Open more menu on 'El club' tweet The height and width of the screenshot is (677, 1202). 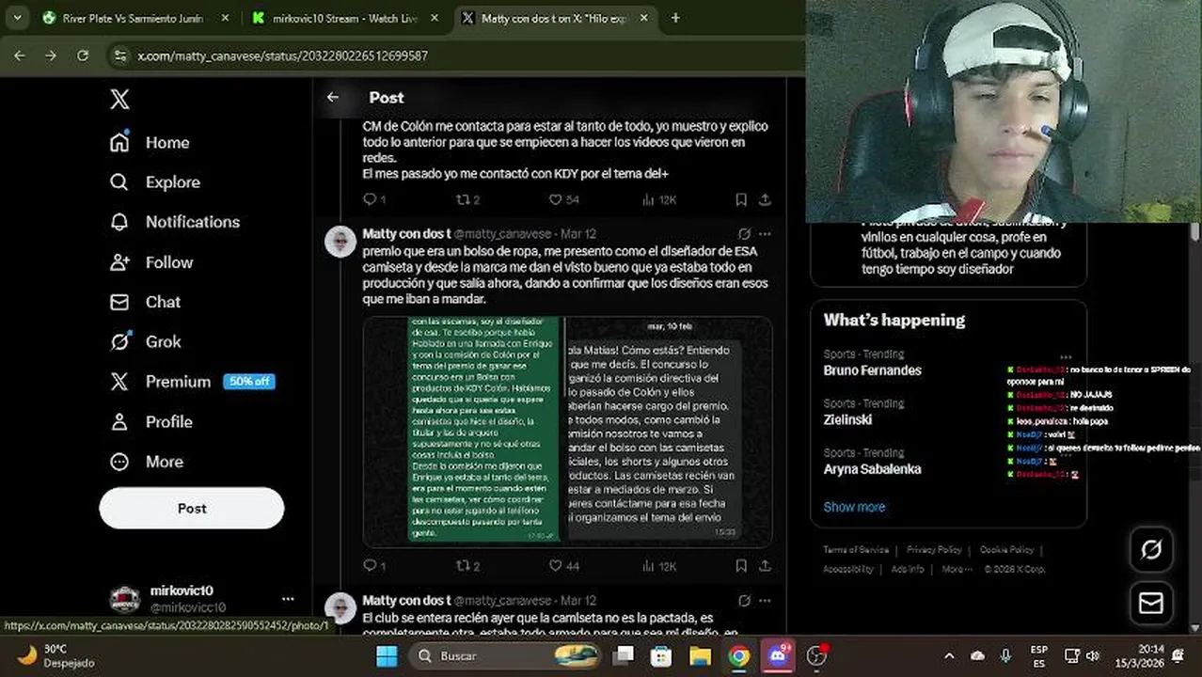click(x=765, y=600)
